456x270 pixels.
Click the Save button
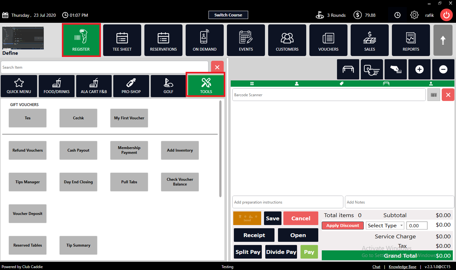(273, 218)
